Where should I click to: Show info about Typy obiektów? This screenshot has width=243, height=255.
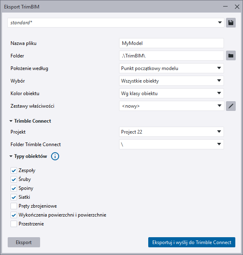pos(55,156)
